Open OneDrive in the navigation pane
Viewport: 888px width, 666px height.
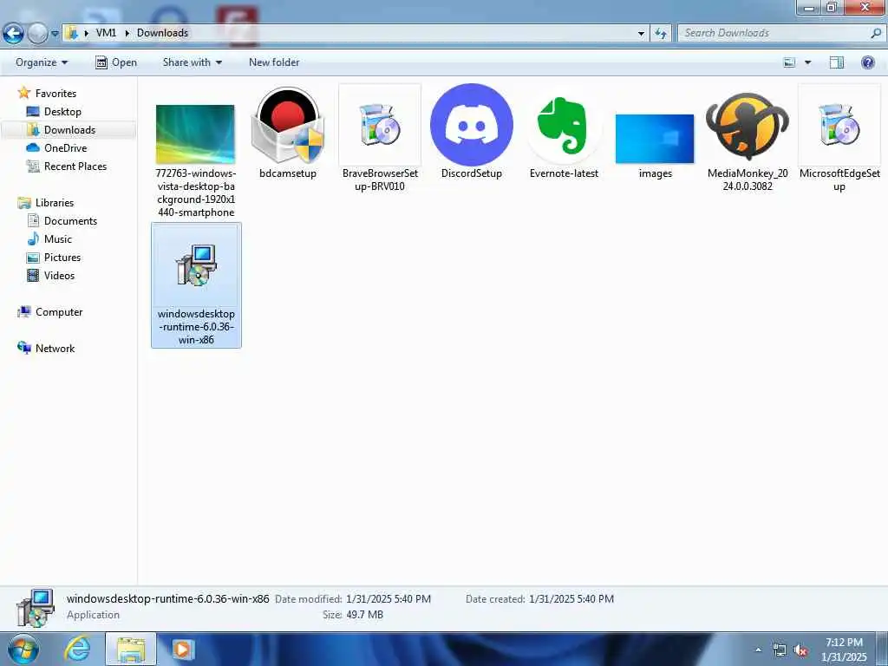[x=56, y=147]
